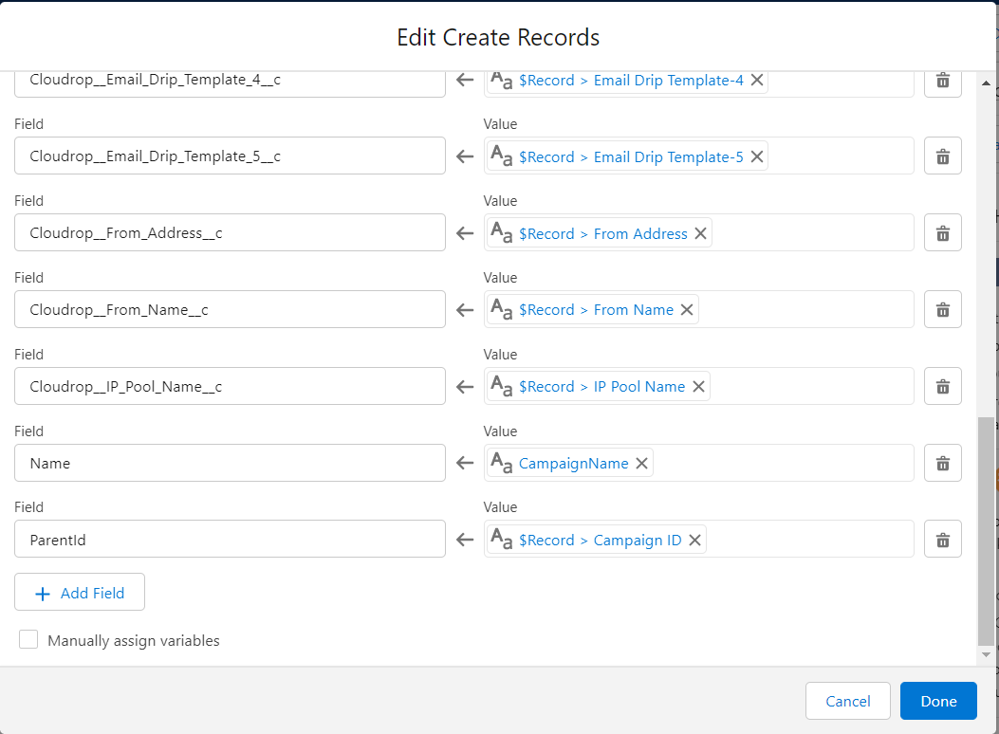This screenshot has height=734, width=999.
Task: Remove the Email Drip Template-5 value pill
Action: pos(757,156)
